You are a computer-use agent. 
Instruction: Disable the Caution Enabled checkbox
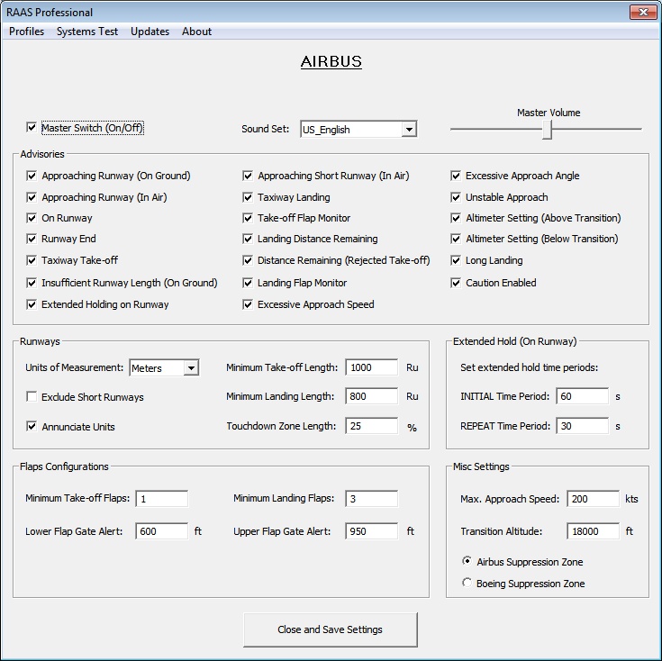456,283
